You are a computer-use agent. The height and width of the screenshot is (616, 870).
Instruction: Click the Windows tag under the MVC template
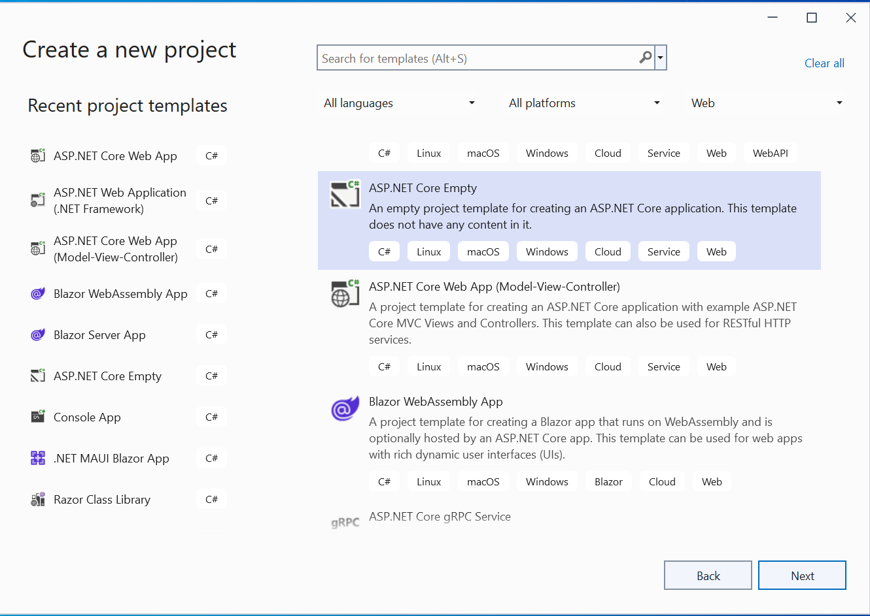click(x=547, y=366)
